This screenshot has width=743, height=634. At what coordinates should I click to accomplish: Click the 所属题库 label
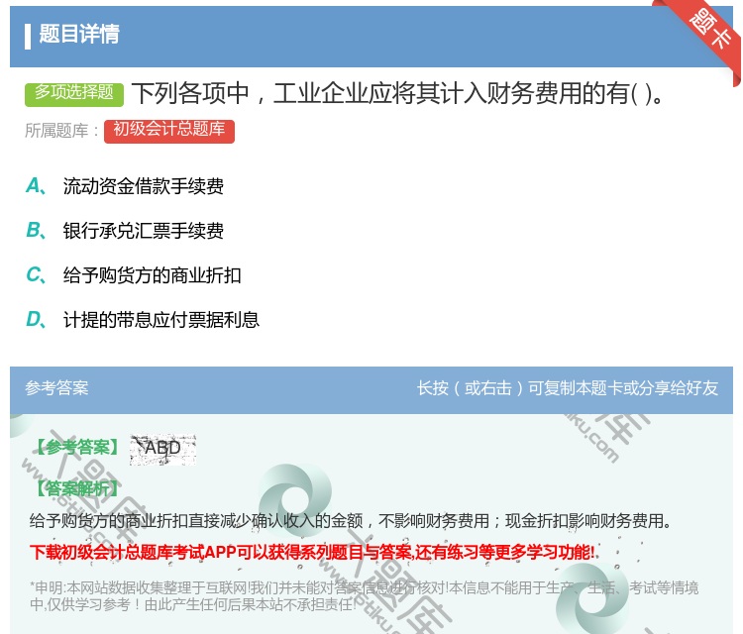pyautogui.click(x=61, y=131)
